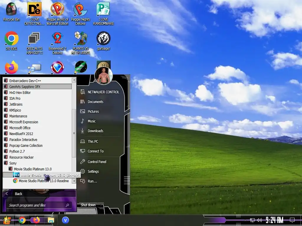Open the DO EVIL Chrome desktop icon
Viewport: 302px width, 226px height.
click(x=12, y=41)
